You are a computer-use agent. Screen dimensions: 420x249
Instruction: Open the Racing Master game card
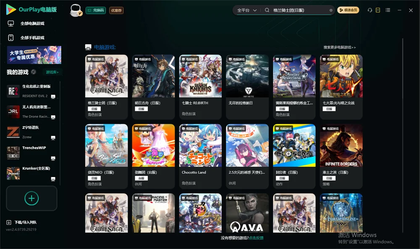coord(153,213)
